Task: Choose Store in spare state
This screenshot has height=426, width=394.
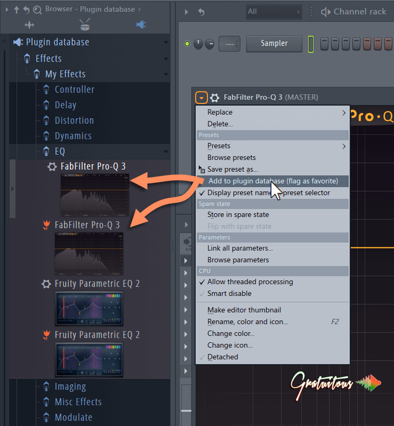Action: click(x=272, y=215)
